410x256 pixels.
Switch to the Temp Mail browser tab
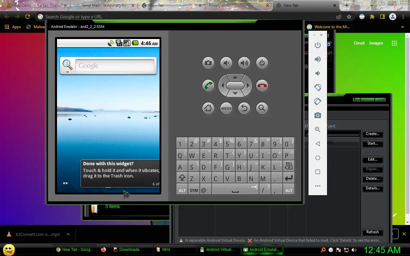[x=104, y=5]
